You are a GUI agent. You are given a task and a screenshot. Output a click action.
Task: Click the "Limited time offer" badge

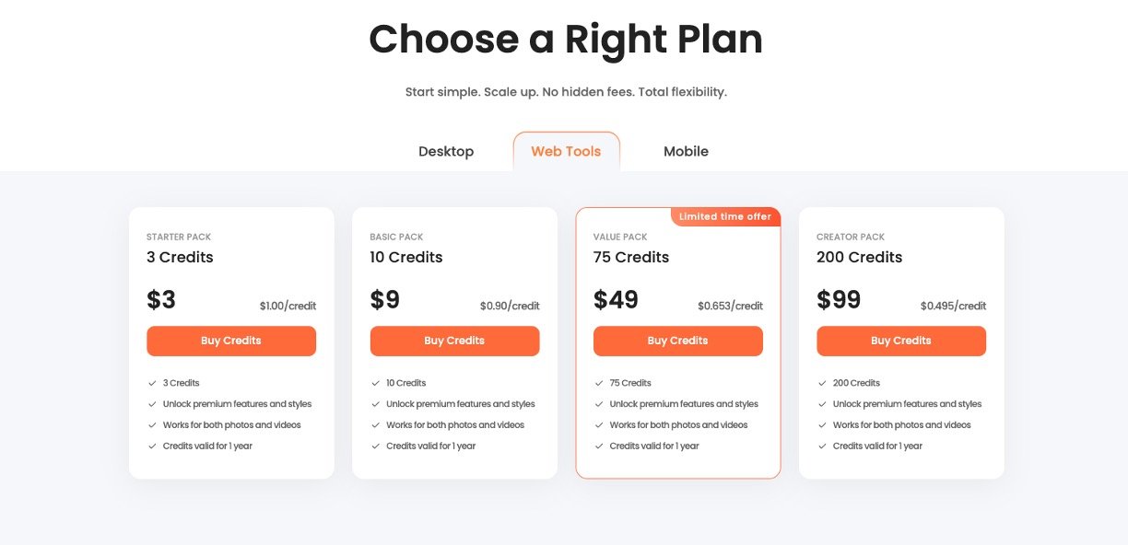click(725, 217)
